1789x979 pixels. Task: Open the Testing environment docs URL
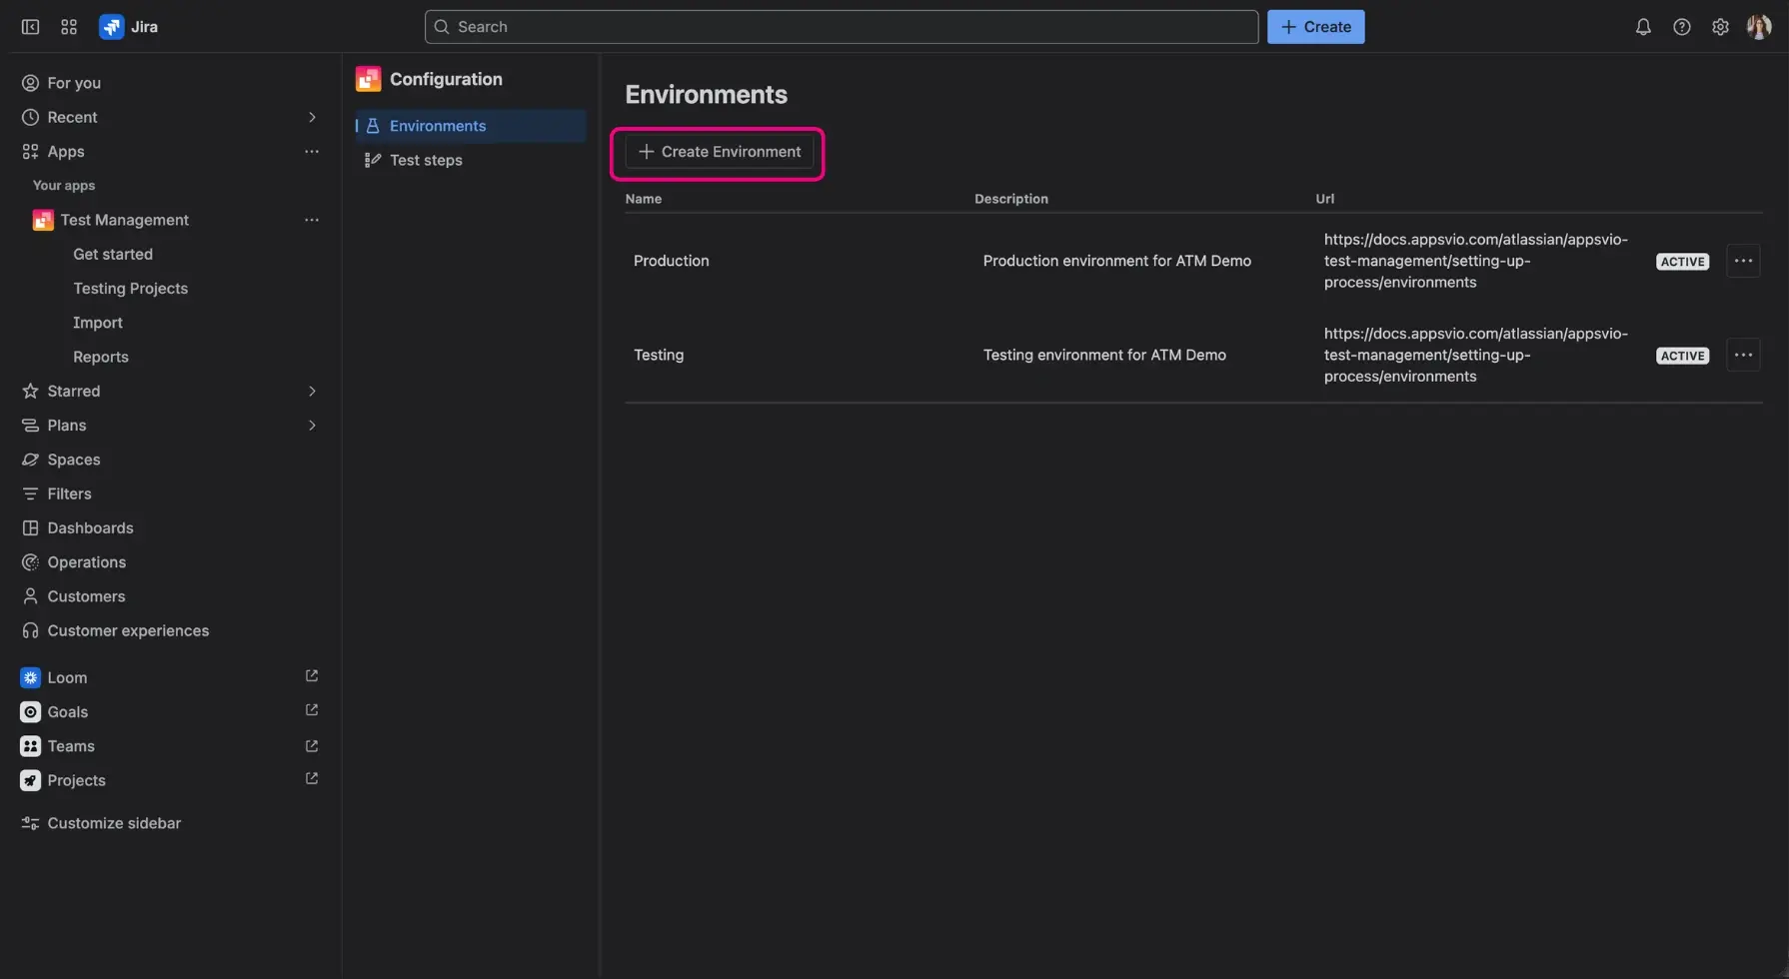1476,355
